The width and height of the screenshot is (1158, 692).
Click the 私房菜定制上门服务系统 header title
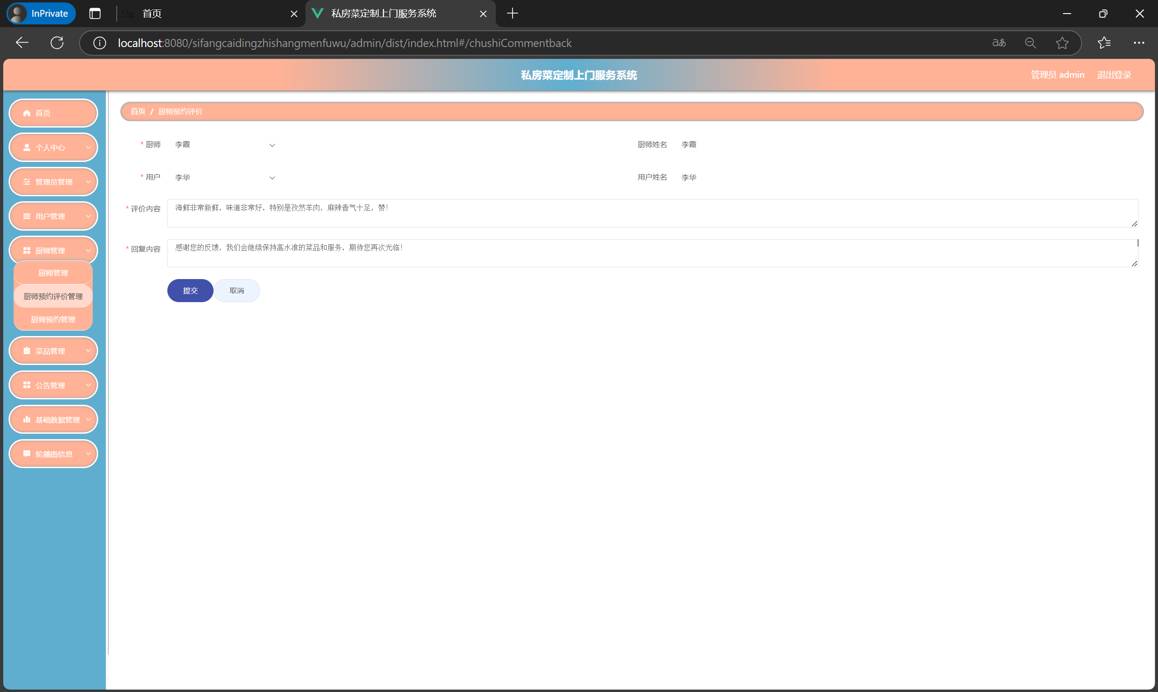pos(579,75)
